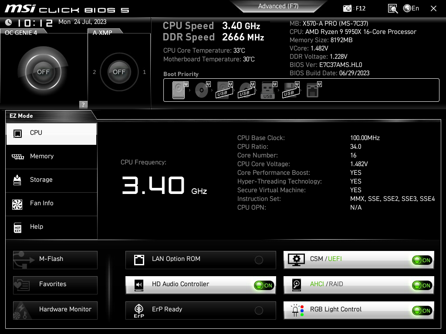446x334 pixels.
Task: Close the BIOS with the X button
Action: [433, 9]
